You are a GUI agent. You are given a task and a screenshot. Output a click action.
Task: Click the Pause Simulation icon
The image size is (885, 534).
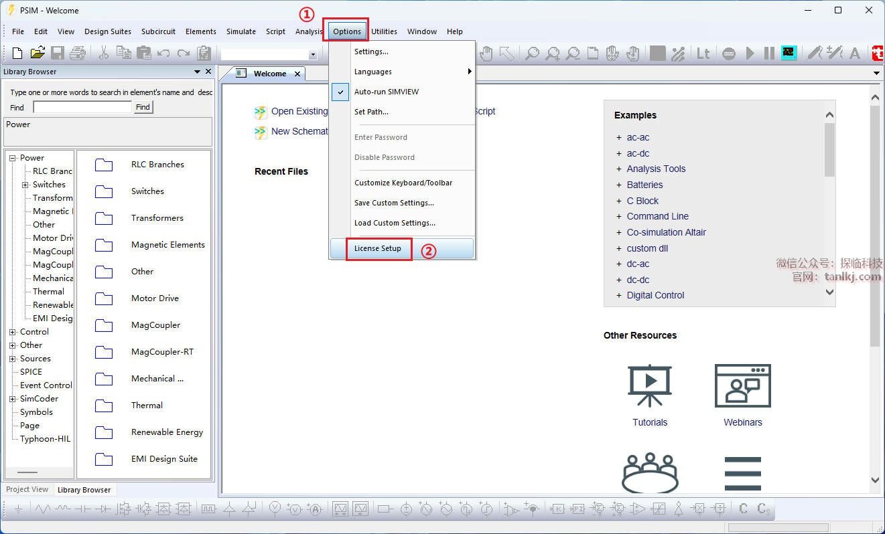click(769, 54)
